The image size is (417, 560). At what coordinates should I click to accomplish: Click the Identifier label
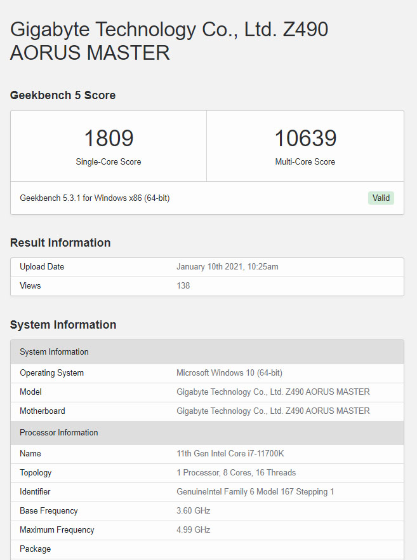[x=35, y=492]
